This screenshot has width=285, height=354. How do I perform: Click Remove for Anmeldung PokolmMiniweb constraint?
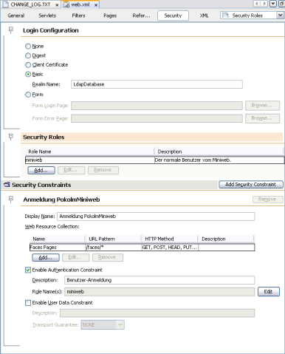(x=268, y=200)
